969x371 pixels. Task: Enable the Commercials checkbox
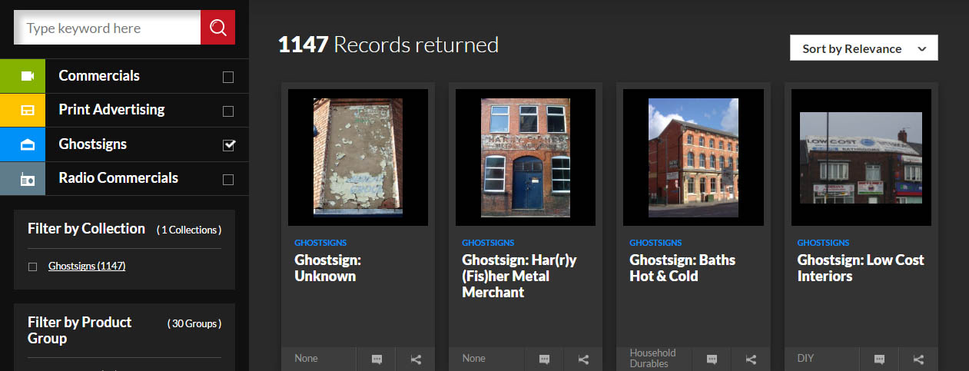pos(228,77)
